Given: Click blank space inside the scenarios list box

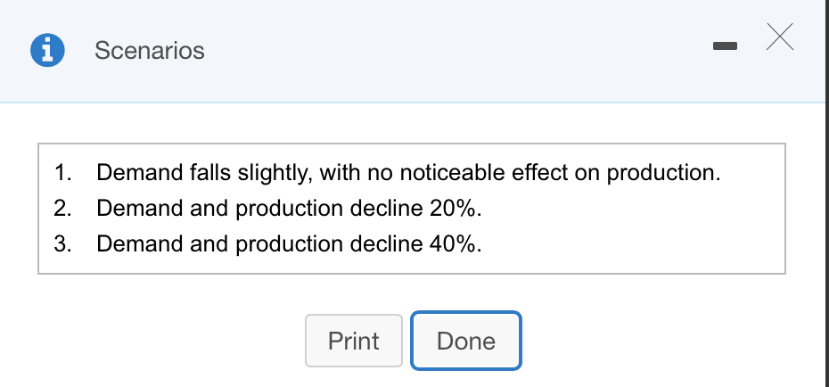Looking at the screenshot, I should [635, 233].
